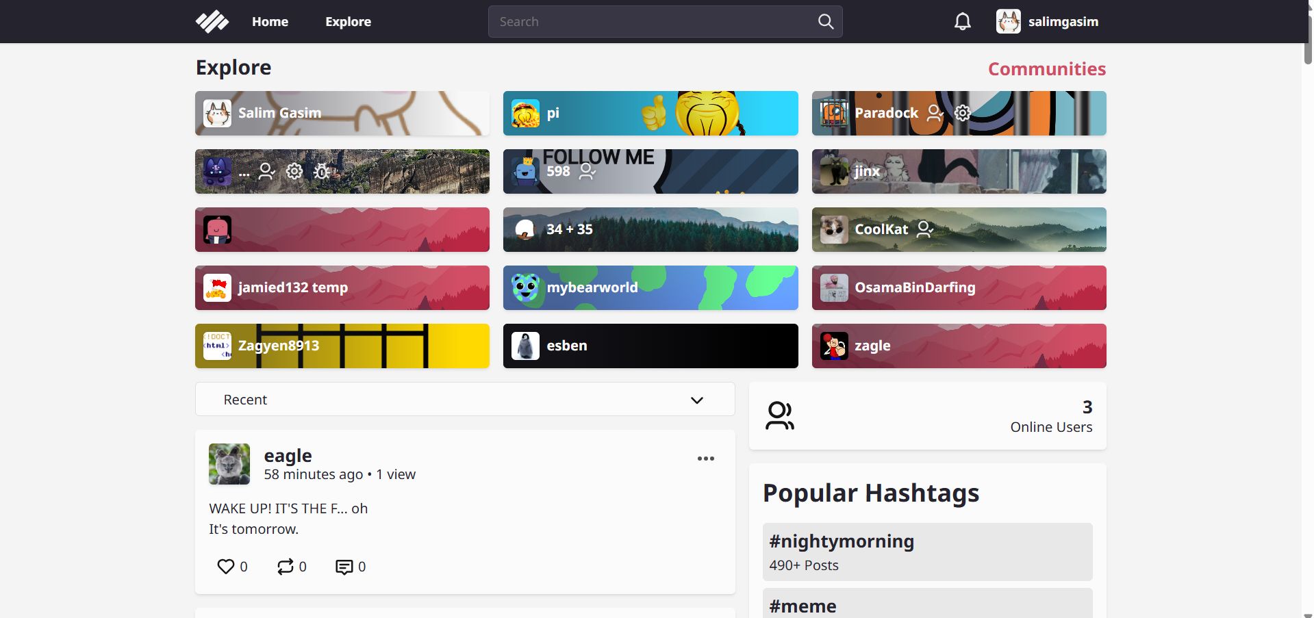Screen dimensions: 1314x618
Task: Repost eagle's post
Action: click(x=285, y=567)
